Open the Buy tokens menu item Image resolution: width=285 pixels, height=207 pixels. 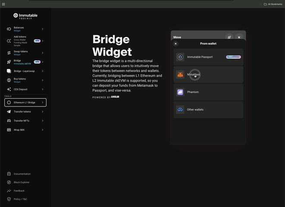point(25,80)
